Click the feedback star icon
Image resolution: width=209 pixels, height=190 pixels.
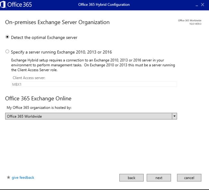point(8,177)
